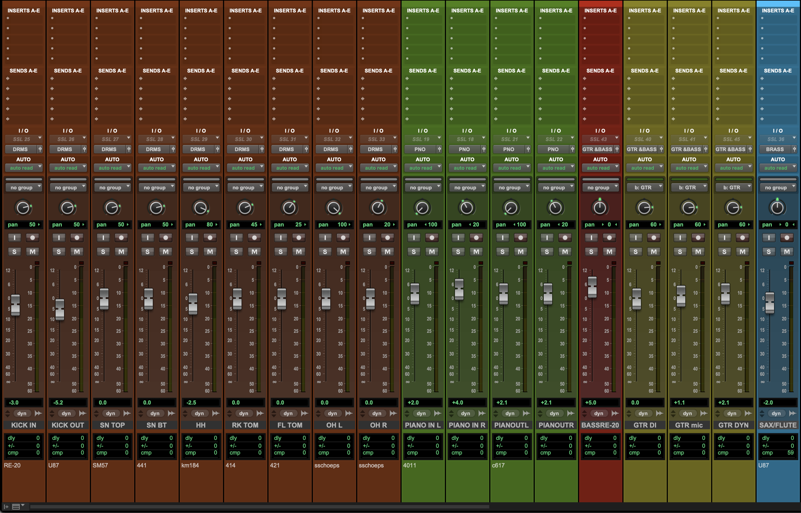Click the output window icon beside GTR DYN's GTR &BASS output
The image size is (801, 513).
coord(750,149)
